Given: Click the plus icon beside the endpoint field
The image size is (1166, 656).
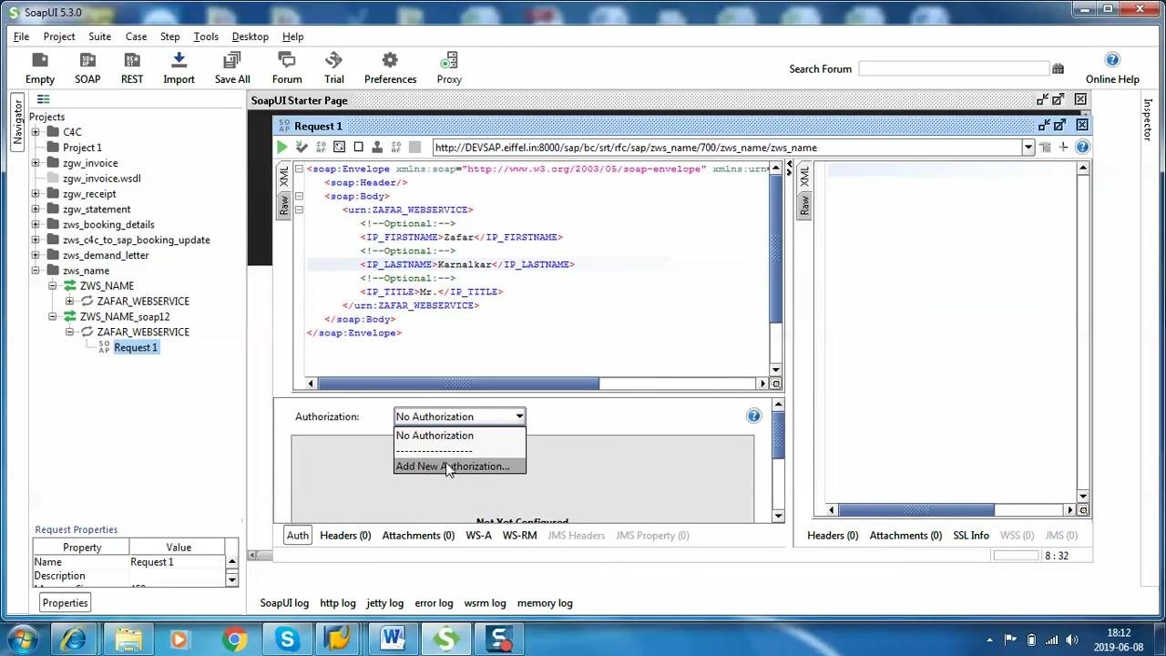Looking at the screenshot, I should click(x=1063, y=147).
